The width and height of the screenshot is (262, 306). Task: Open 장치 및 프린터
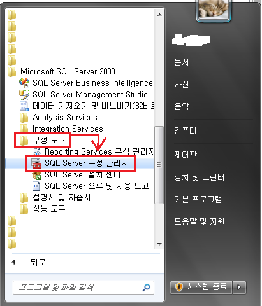pos(199,177)
